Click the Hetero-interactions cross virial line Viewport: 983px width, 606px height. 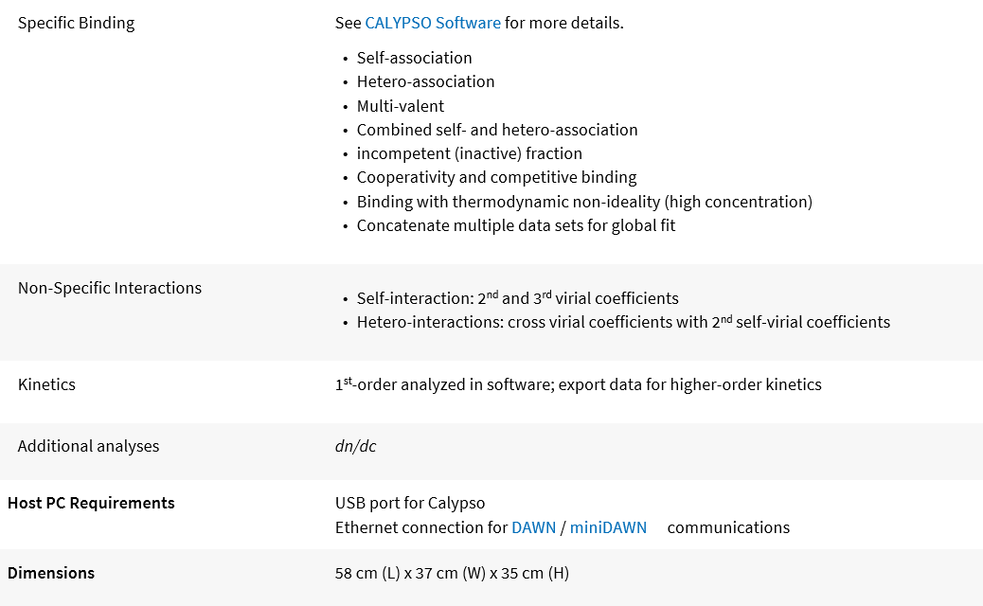coord(623,322)
